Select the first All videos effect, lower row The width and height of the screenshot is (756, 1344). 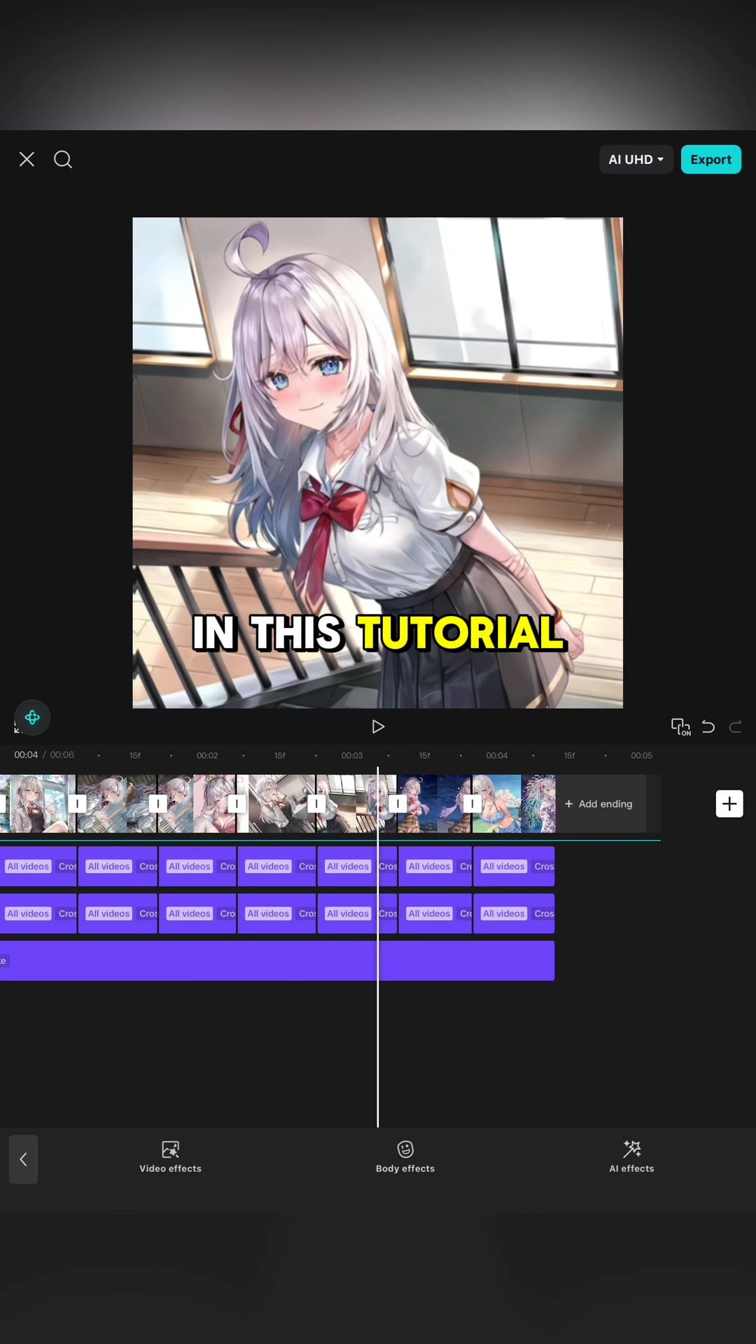(38, 913)
